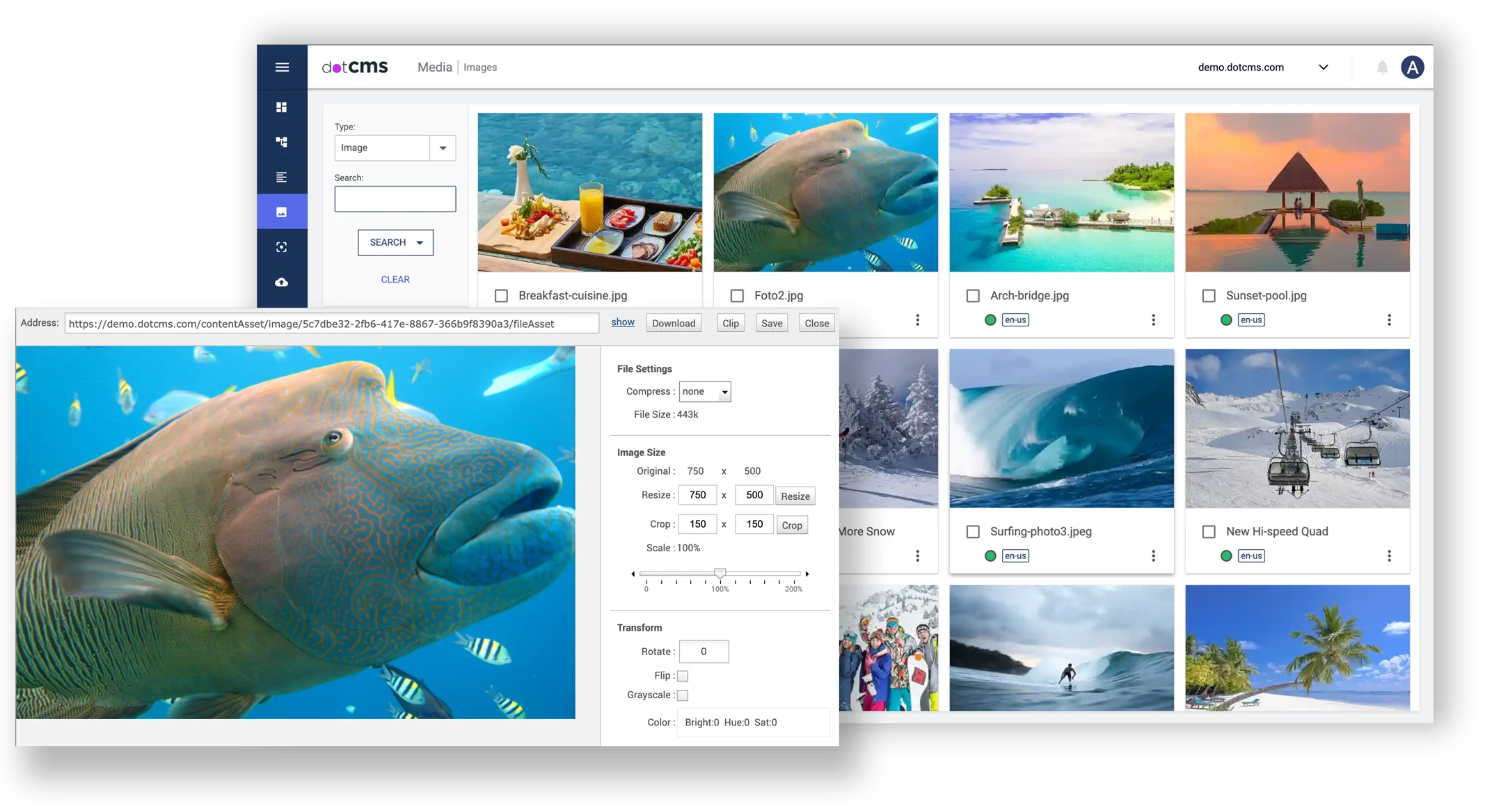The image size is (1485, 811).
Task: Click green status dot on Arch-bridge.jpg
Action: click(x=990, y=320)
